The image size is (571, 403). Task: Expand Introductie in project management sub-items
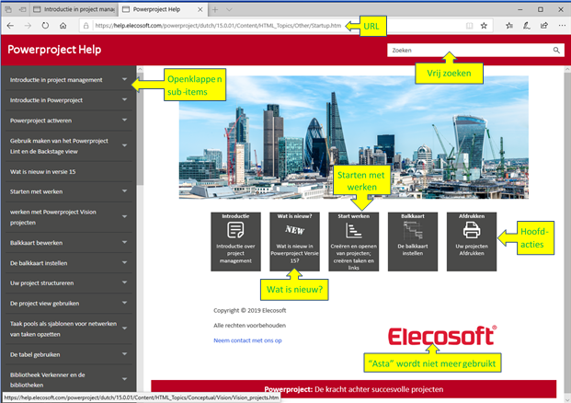124,79
